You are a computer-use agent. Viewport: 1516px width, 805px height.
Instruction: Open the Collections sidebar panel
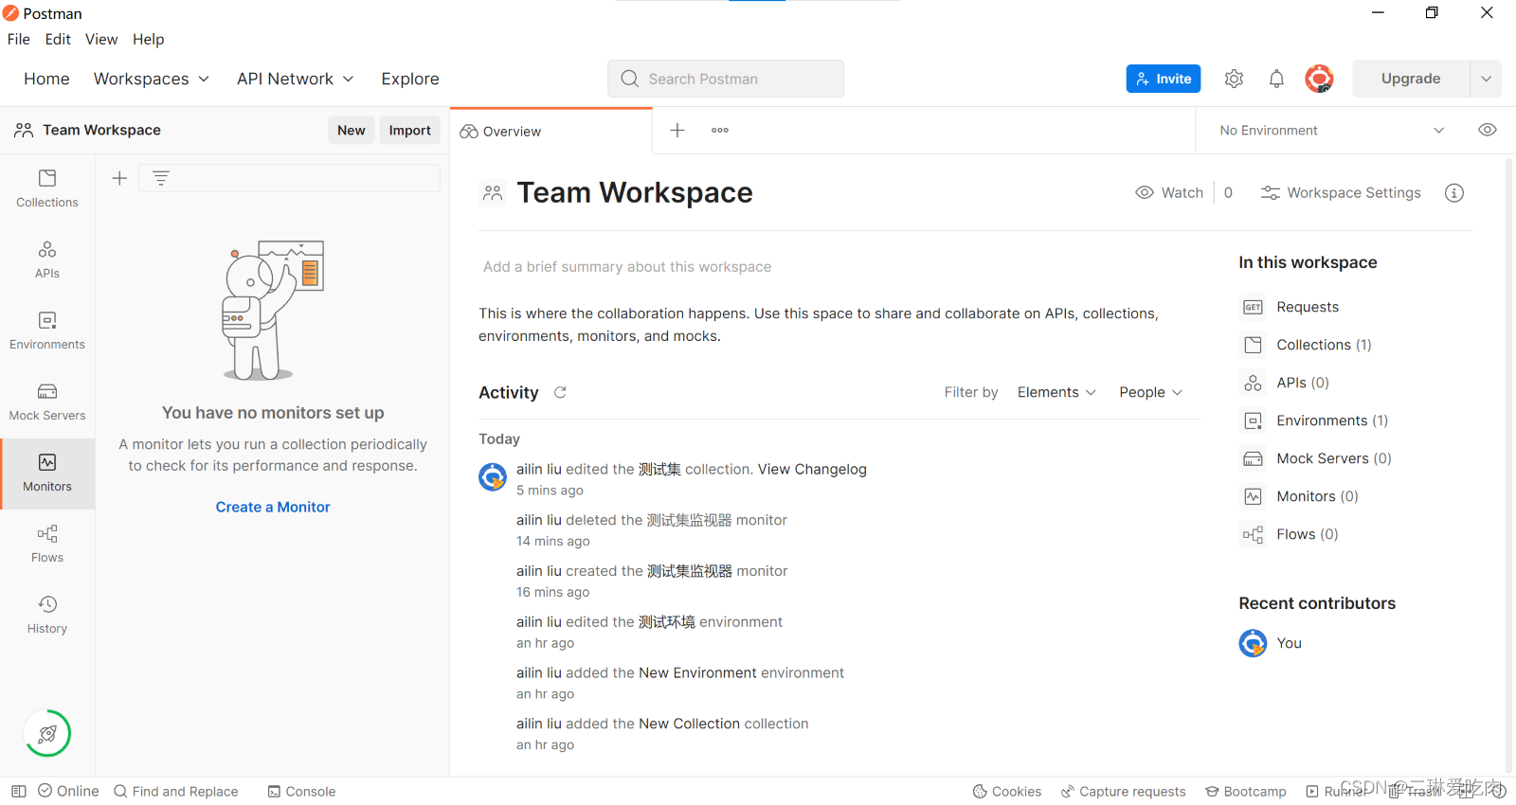47,189
